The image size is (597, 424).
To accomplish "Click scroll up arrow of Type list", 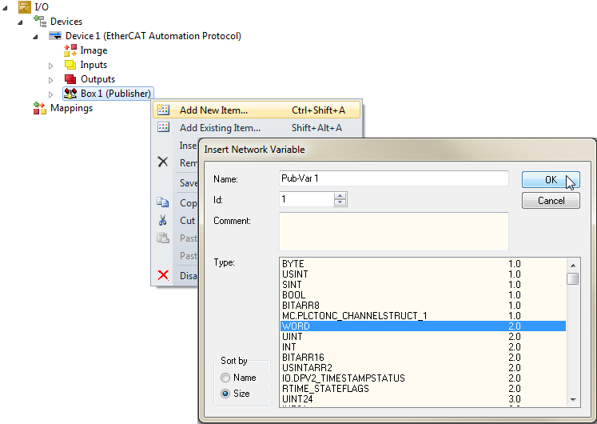I will [x=573, y=265].
